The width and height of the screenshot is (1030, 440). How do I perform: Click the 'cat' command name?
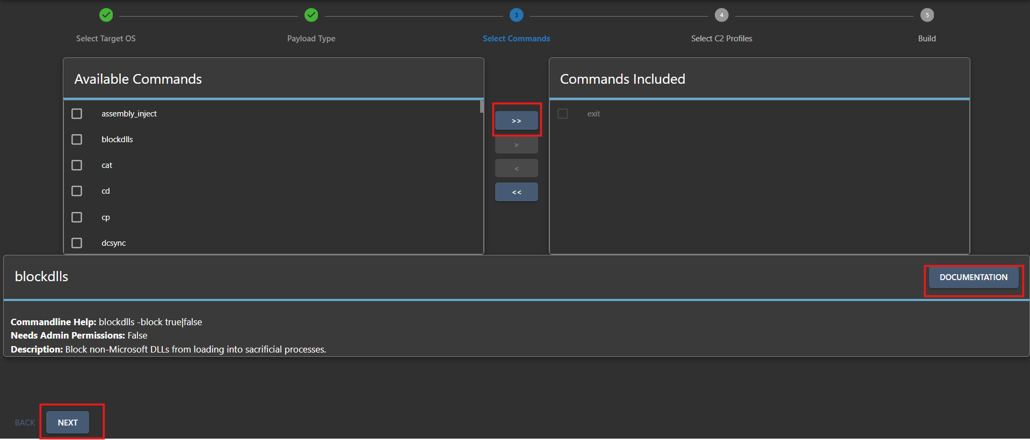107,165
